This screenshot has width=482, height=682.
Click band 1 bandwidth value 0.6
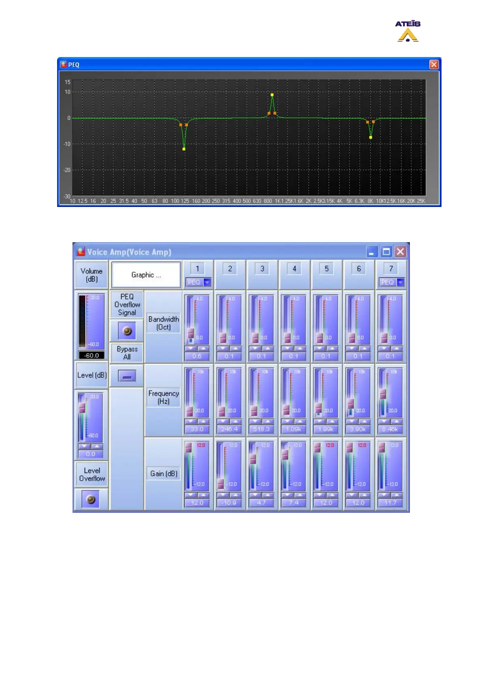(197, 356)
